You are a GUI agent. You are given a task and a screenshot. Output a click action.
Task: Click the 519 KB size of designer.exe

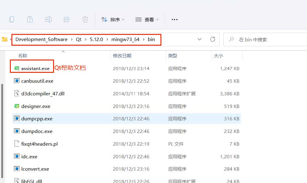pos(232,106)
